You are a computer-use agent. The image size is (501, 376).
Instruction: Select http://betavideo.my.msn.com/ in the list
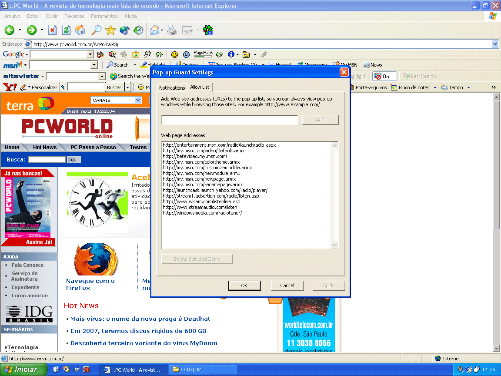(x=195, y=156)
